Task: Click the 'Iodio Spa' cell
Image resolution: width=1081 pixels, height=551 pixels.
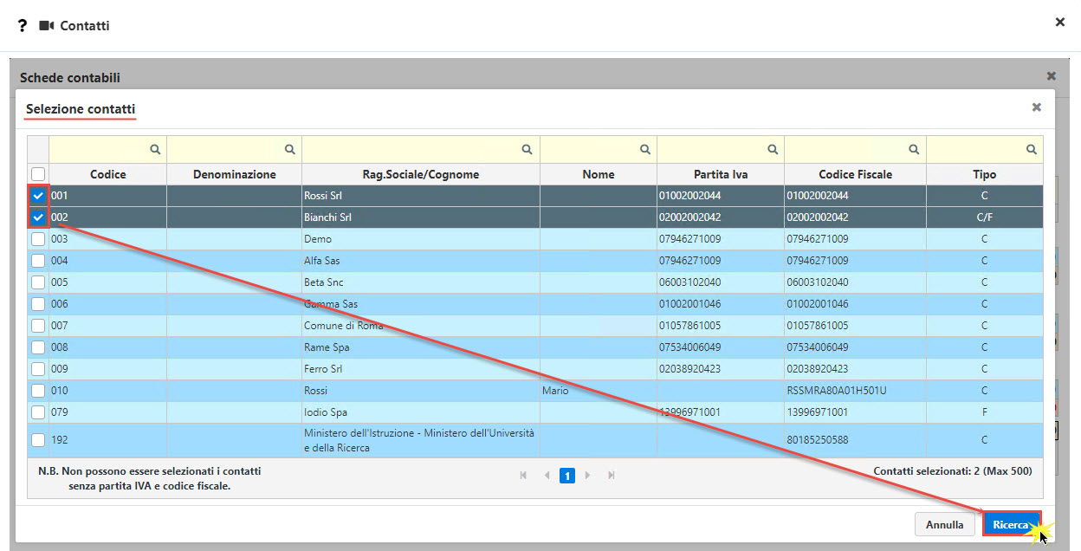Action: tap(420, 412)
